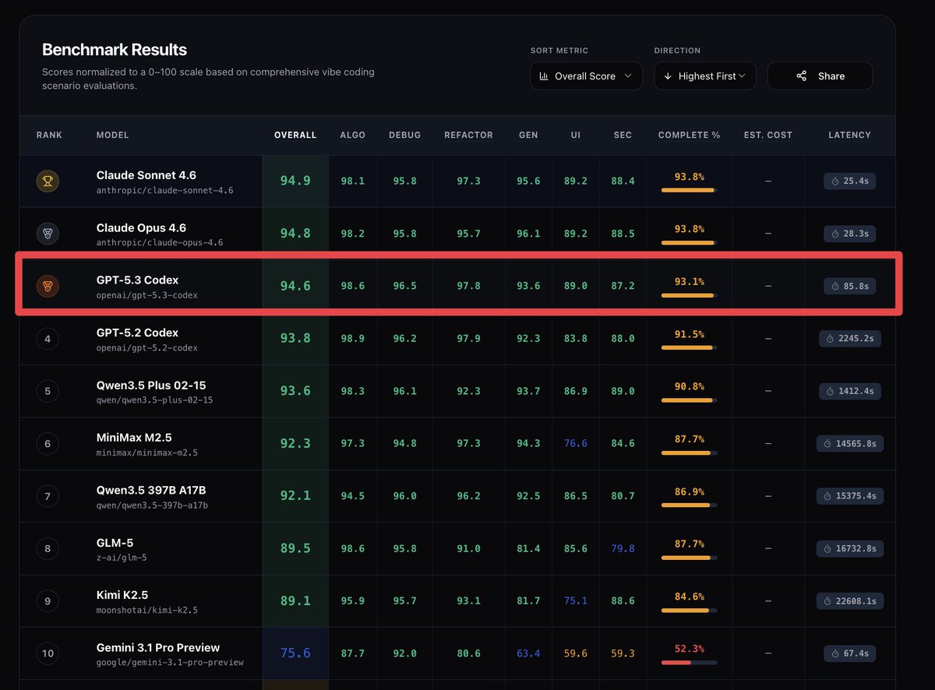Click GPT-5.2 Codex's completion progress bar
Screen dimensions: 935x690
click(x=689, y=347)
